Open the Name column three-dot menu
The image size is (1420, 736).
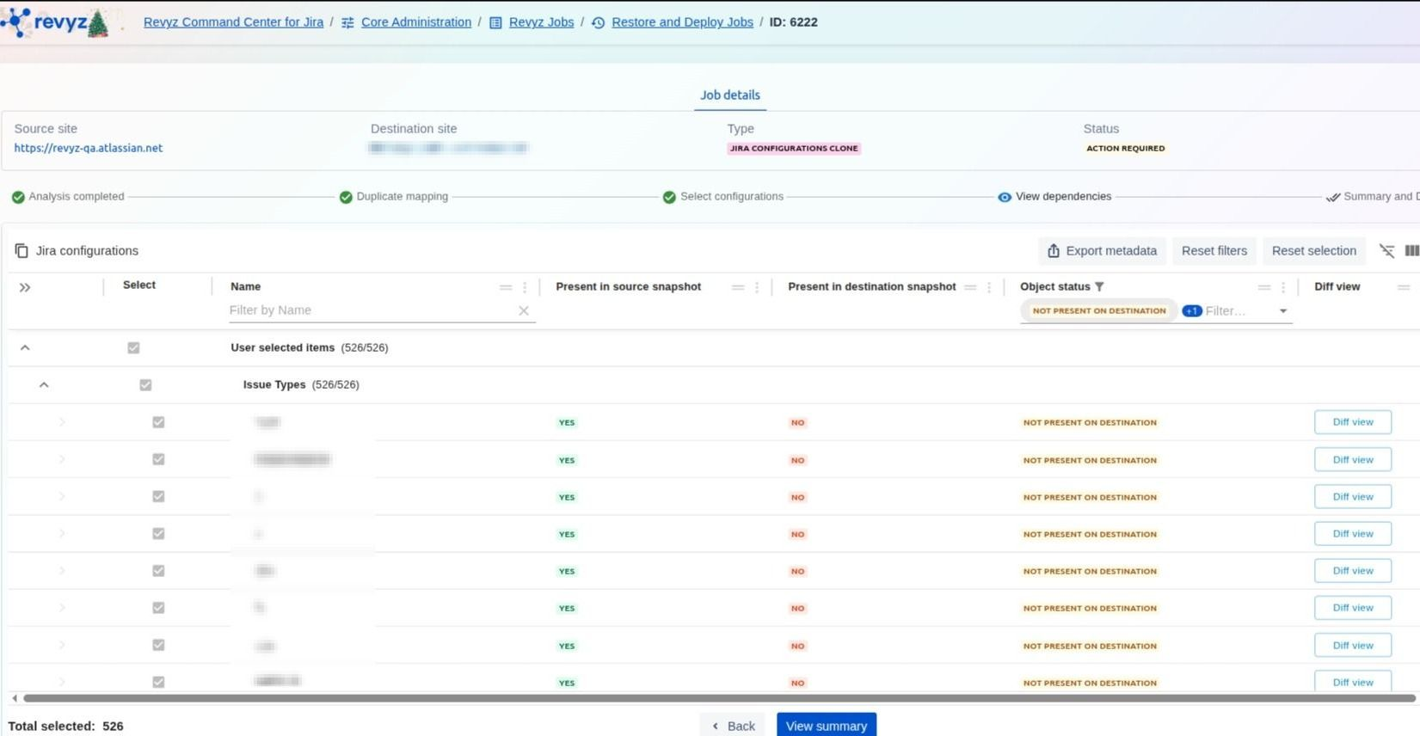525,288
